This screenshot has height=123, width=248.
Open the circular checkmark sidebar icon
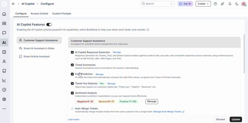(x=4, y=90)
